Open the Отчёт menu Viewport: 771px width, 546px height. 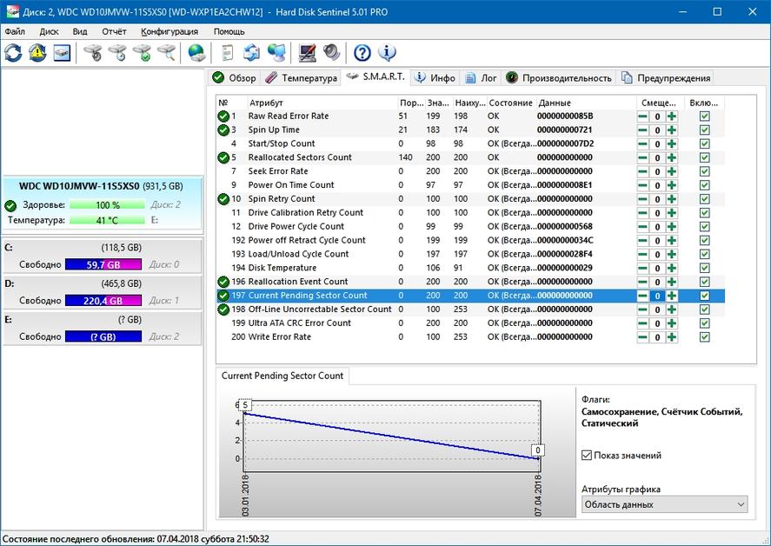114,31
